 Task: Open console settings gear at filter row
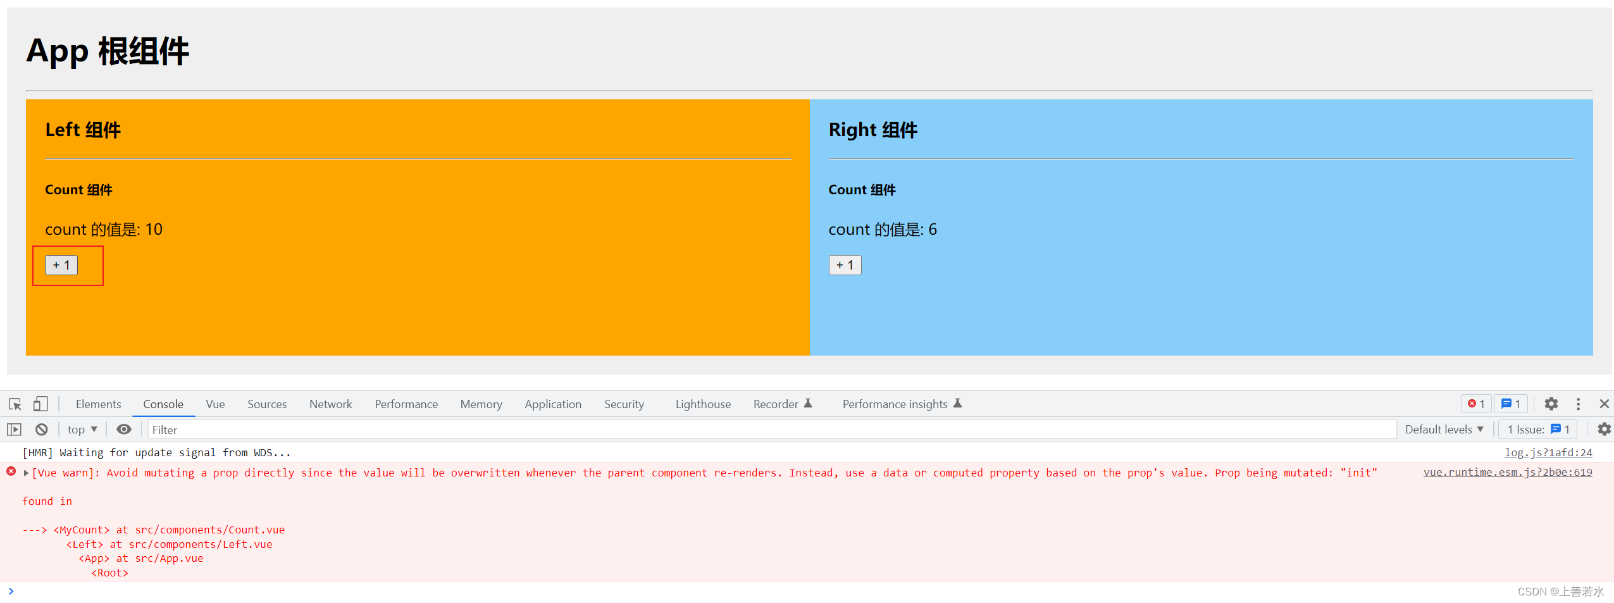1604,430
